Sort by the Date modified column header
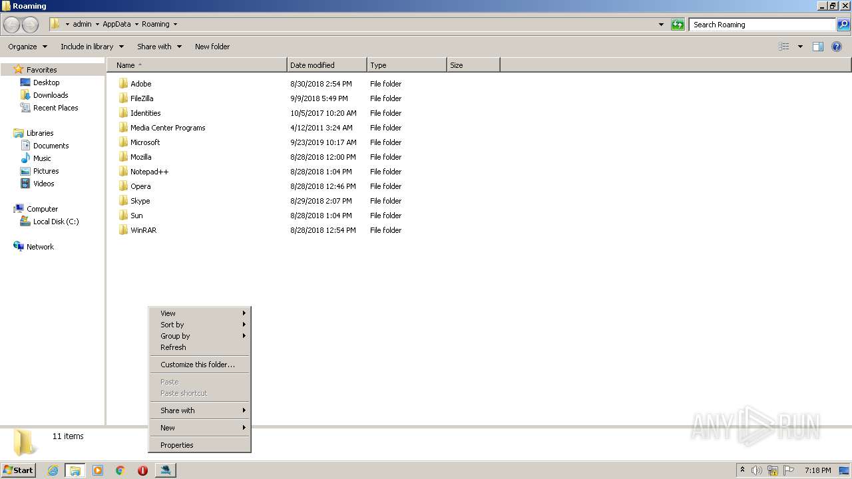The height and width of the screenshot is (479, 852). click(327, 65)
